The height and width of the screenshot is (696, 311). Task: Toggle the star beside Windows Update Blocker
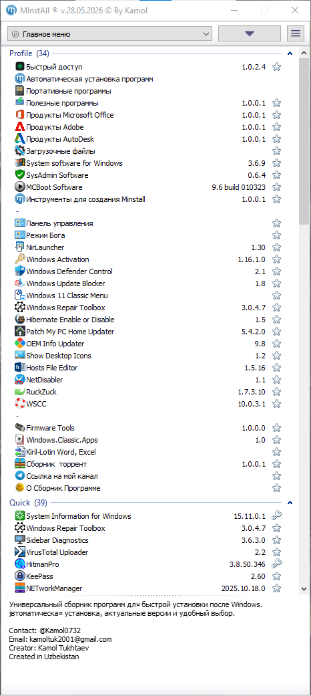(276, 283)
